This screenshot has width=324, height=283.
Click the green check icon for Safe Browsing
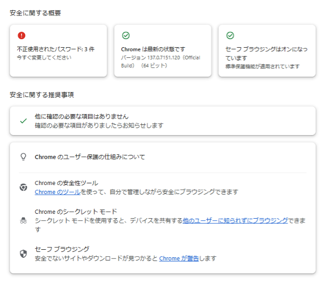pyautogui.click(x=230, y=35)
